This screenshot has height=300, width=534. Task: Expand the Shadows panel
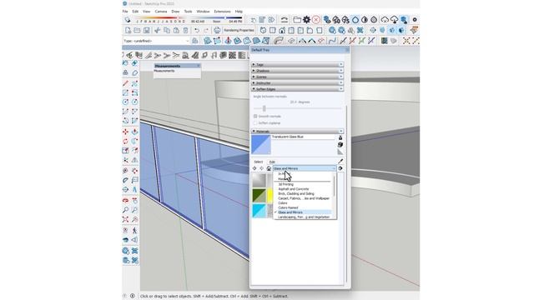tap(297, 71)
